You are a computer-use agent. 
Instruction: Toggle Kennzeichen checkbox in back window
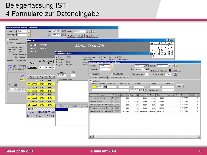pyautogui.click(x=8, y=39)
